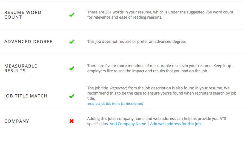Click the measurable results description paragraph
The width and height of the screenshot is (252, 143).
pos(161,68)
